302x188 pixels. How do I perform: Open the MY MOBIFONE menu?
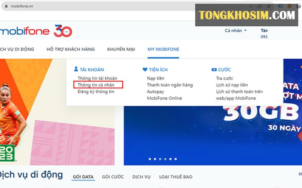[x=163, y=49]
